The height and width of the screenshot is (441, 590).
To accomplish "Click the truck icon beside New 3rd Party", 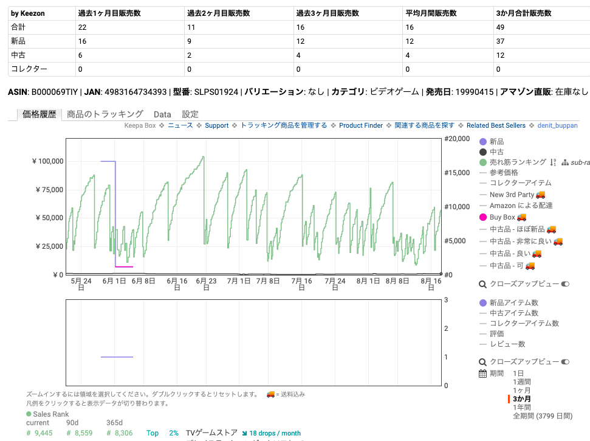I will pos(541,195).
